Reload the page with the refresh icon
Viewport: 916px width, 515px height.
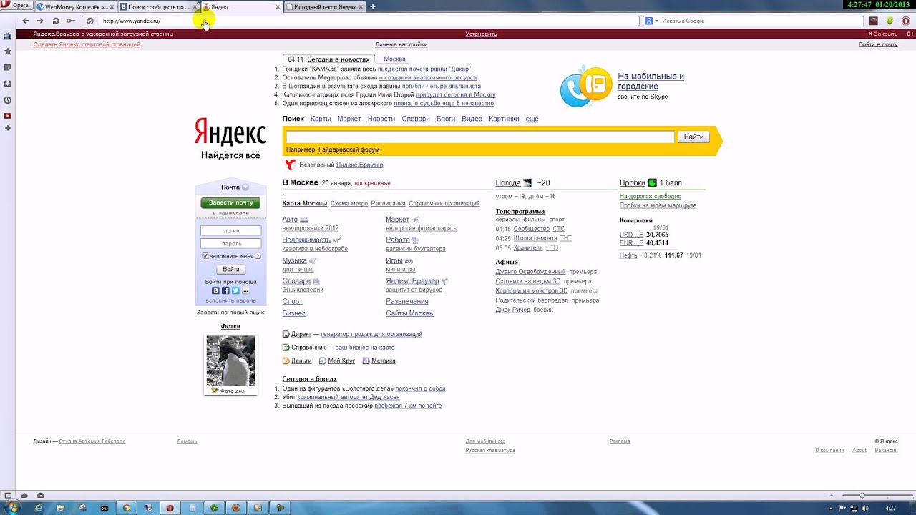point(56,21)
